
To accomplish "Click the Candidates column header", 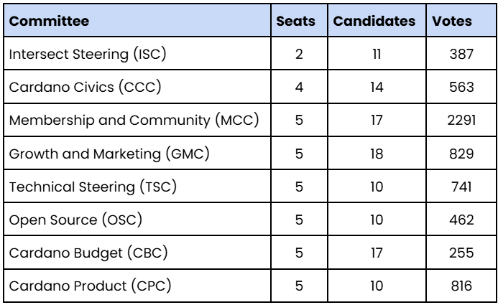I will tap(373, 21).
